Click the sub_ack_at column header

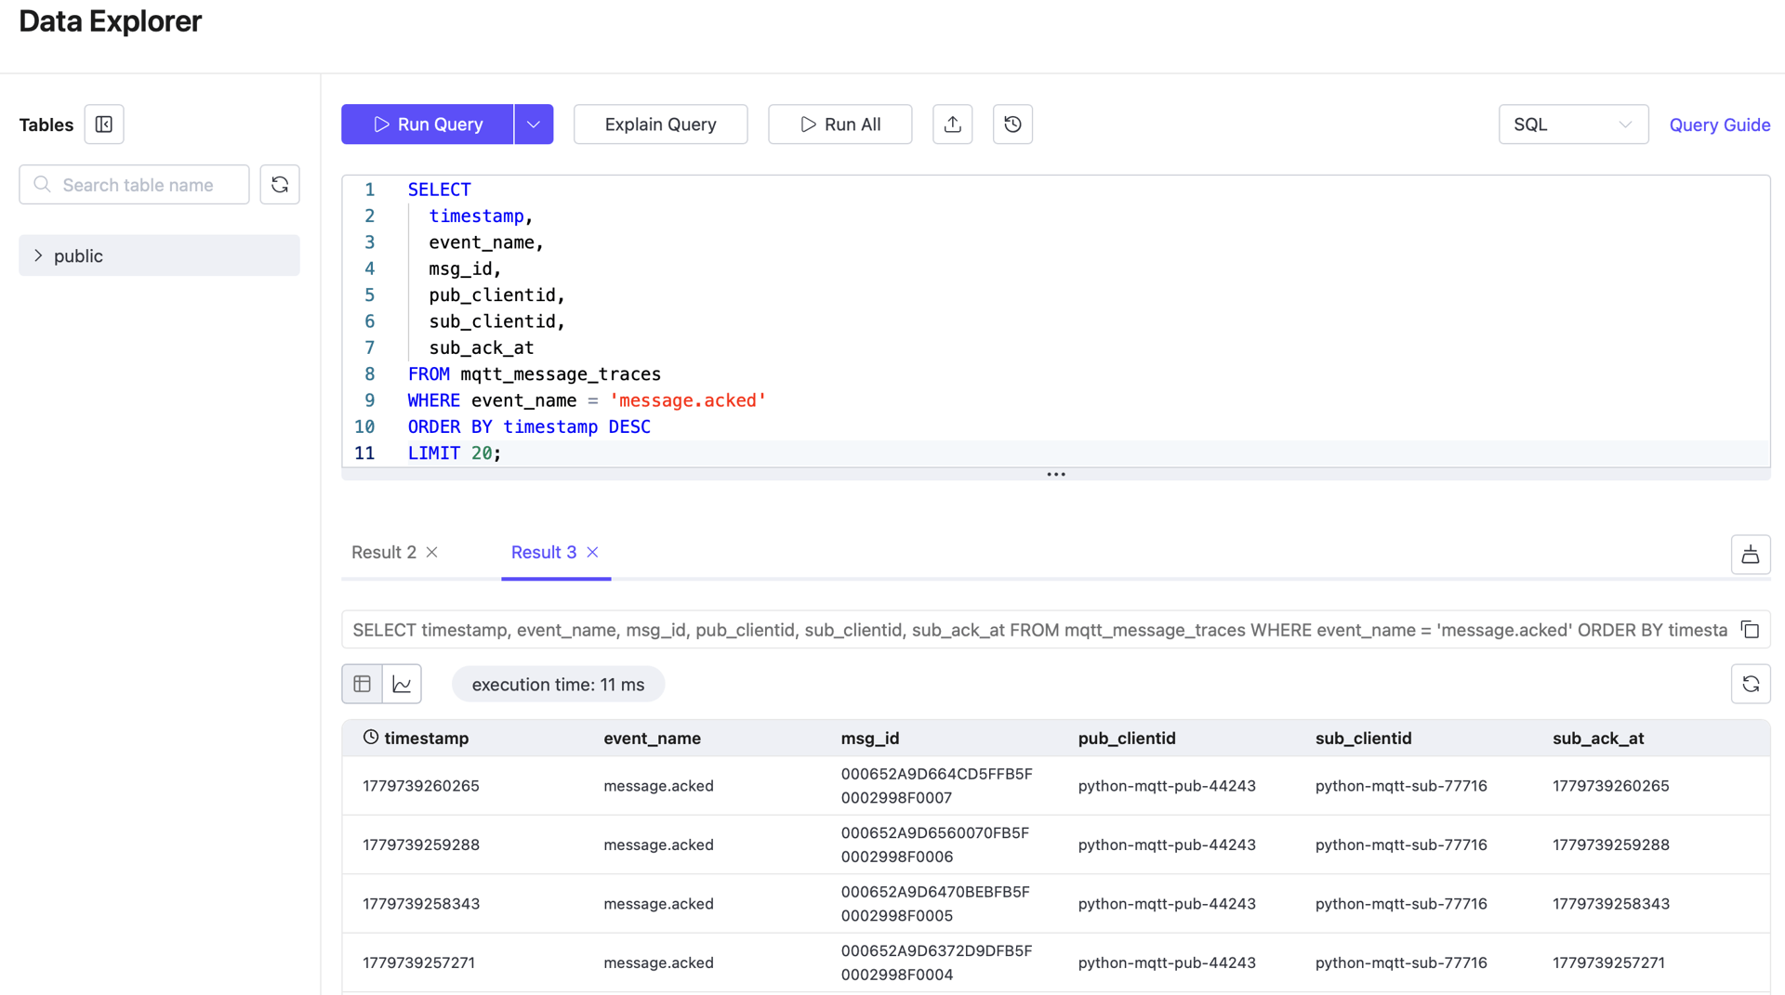tap(1598, 738)
